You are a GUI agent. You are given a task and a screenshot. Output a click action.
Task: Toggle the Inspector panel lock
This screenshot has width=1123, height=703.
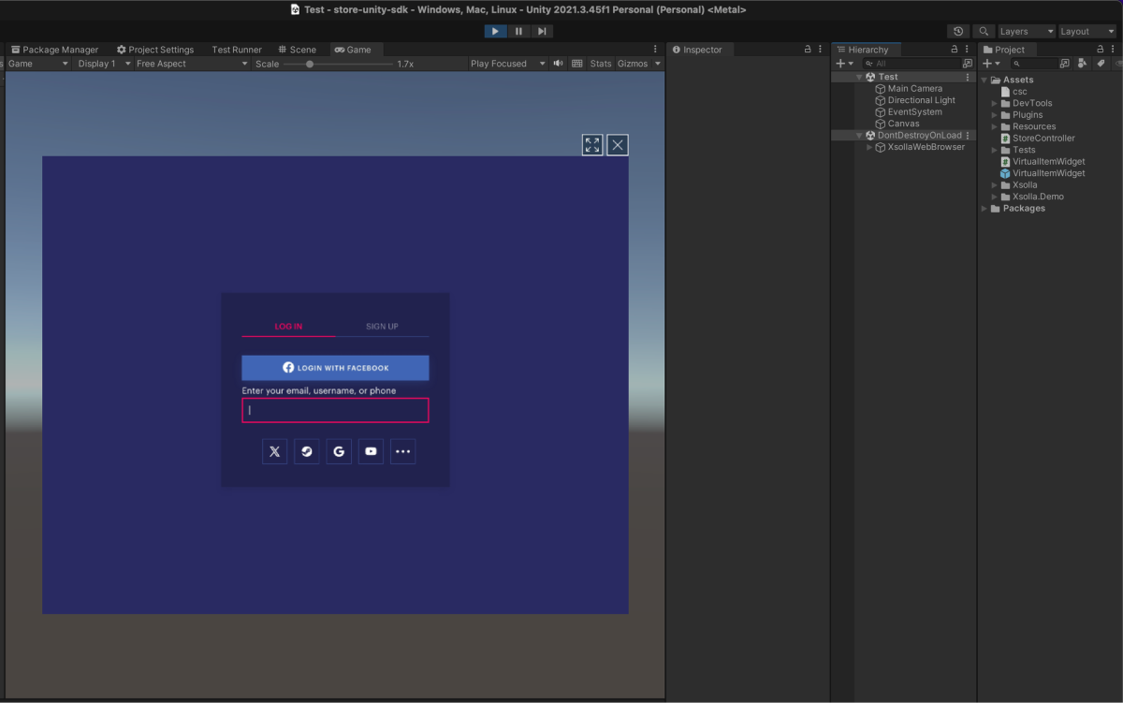(x=808, y=50)
